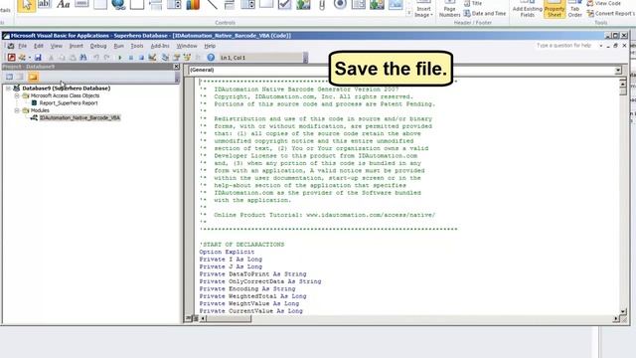Viewport: 636px width, 358px height.
Task: Open the Run menu
Action: (x=119, y=46)
